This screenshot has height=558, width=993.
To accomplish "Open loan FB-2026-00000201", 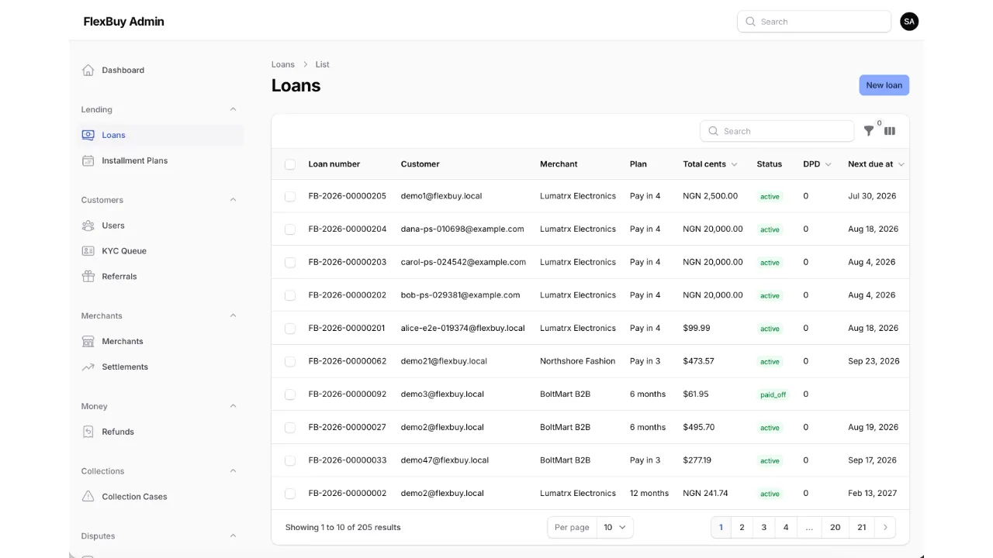I will click(347, 328).
